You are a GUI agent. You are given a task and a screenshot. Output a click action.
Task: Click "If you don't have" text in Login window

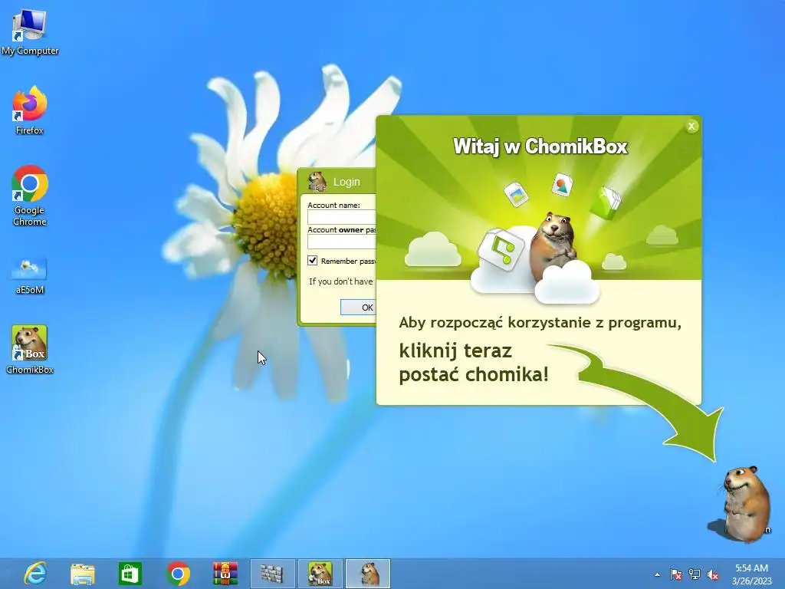[x=340, y=281]
